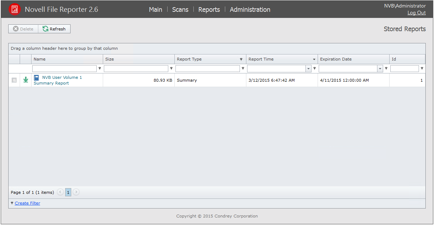Open the Administration menu

[x=250, y=9]
